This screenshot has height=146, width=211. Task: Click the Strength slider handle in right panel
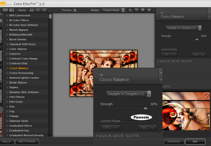(197, 39)
